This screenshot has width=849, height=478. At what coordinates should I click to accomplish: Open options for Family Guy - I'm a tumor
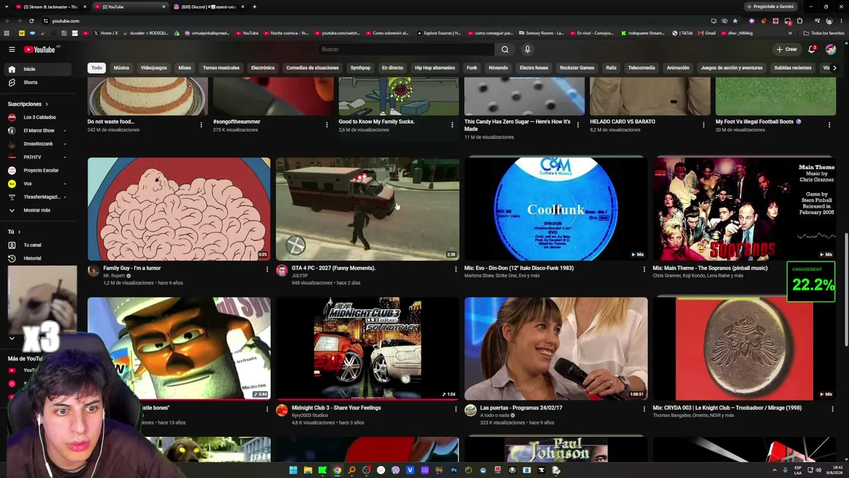(x=267, y=269)
